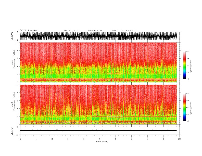Image resolution: width=202 pixels, height=156 pixels.
Task: Click the "VLF Spectra" title text
Action: [x=29, y=31]
